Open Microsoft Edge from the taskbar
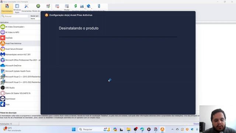 [x=142, y=129]
